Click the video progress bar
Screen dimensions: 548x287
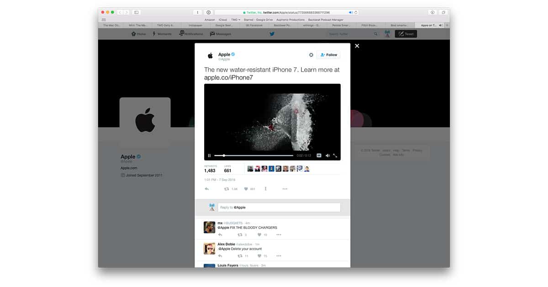pos(253,156)
